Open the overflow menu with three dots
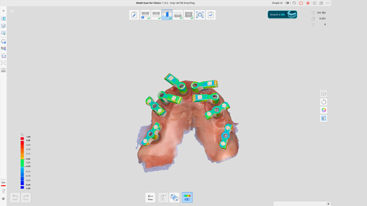Screen dimensions: 367x206 [x=327, y=3]
